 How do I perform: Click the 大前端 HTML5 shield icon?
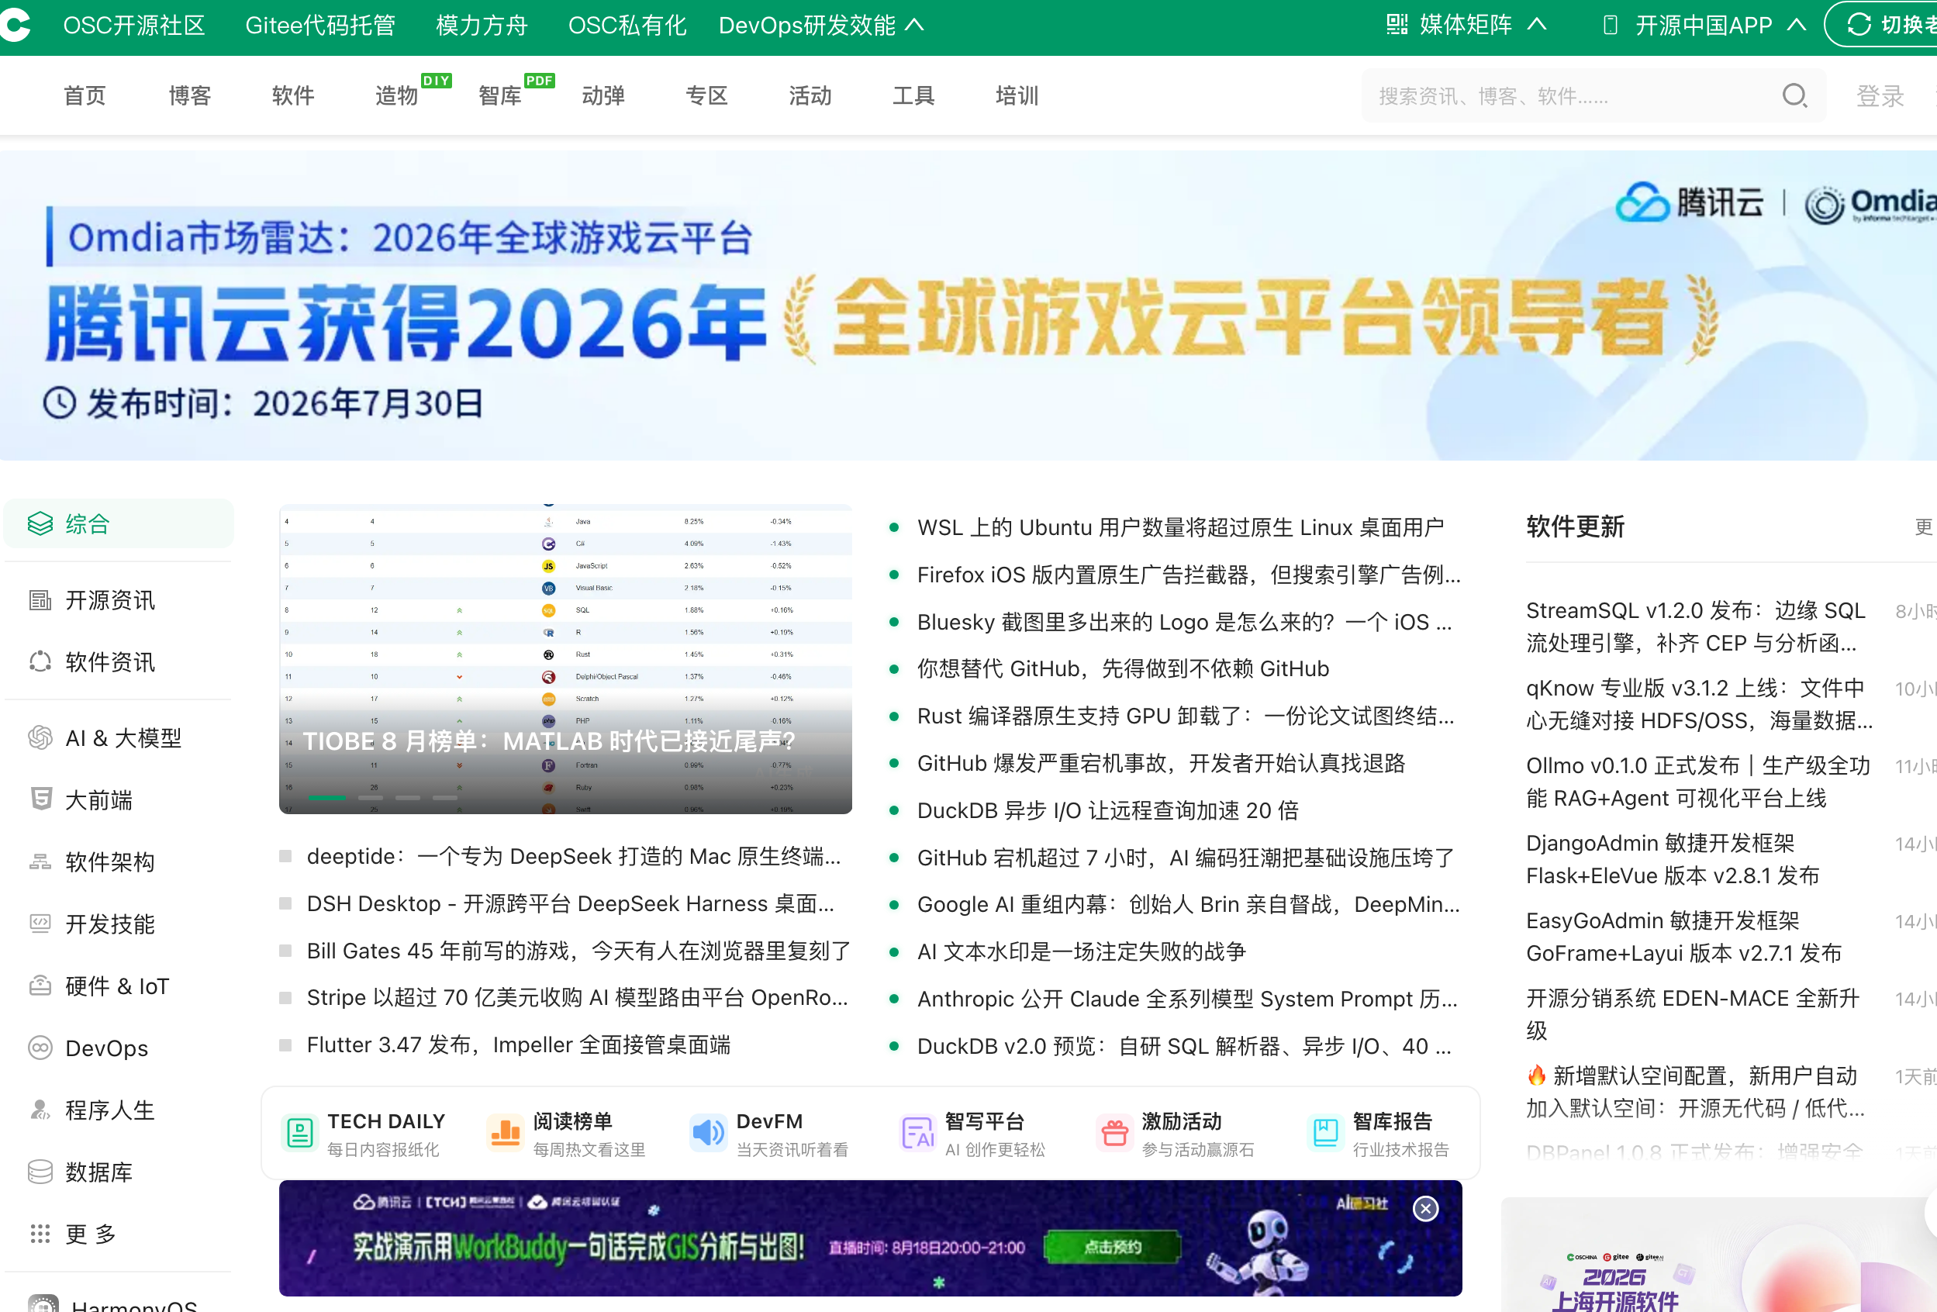click(40, 799)
